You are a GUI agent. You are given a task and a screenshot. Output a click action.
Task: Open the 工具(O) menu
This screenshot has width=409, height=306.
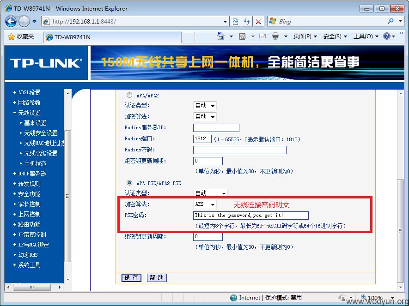[366, 36]
